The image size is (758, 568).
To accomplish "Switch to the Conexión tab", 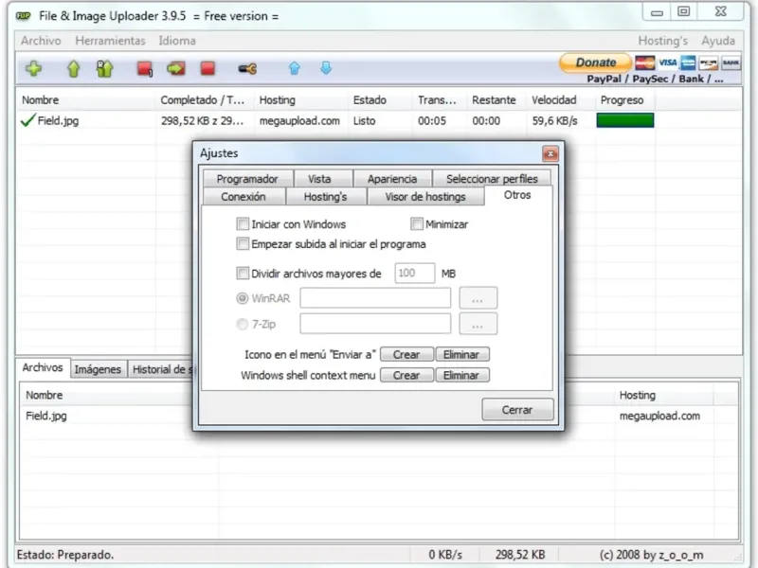I will [244, 197].
